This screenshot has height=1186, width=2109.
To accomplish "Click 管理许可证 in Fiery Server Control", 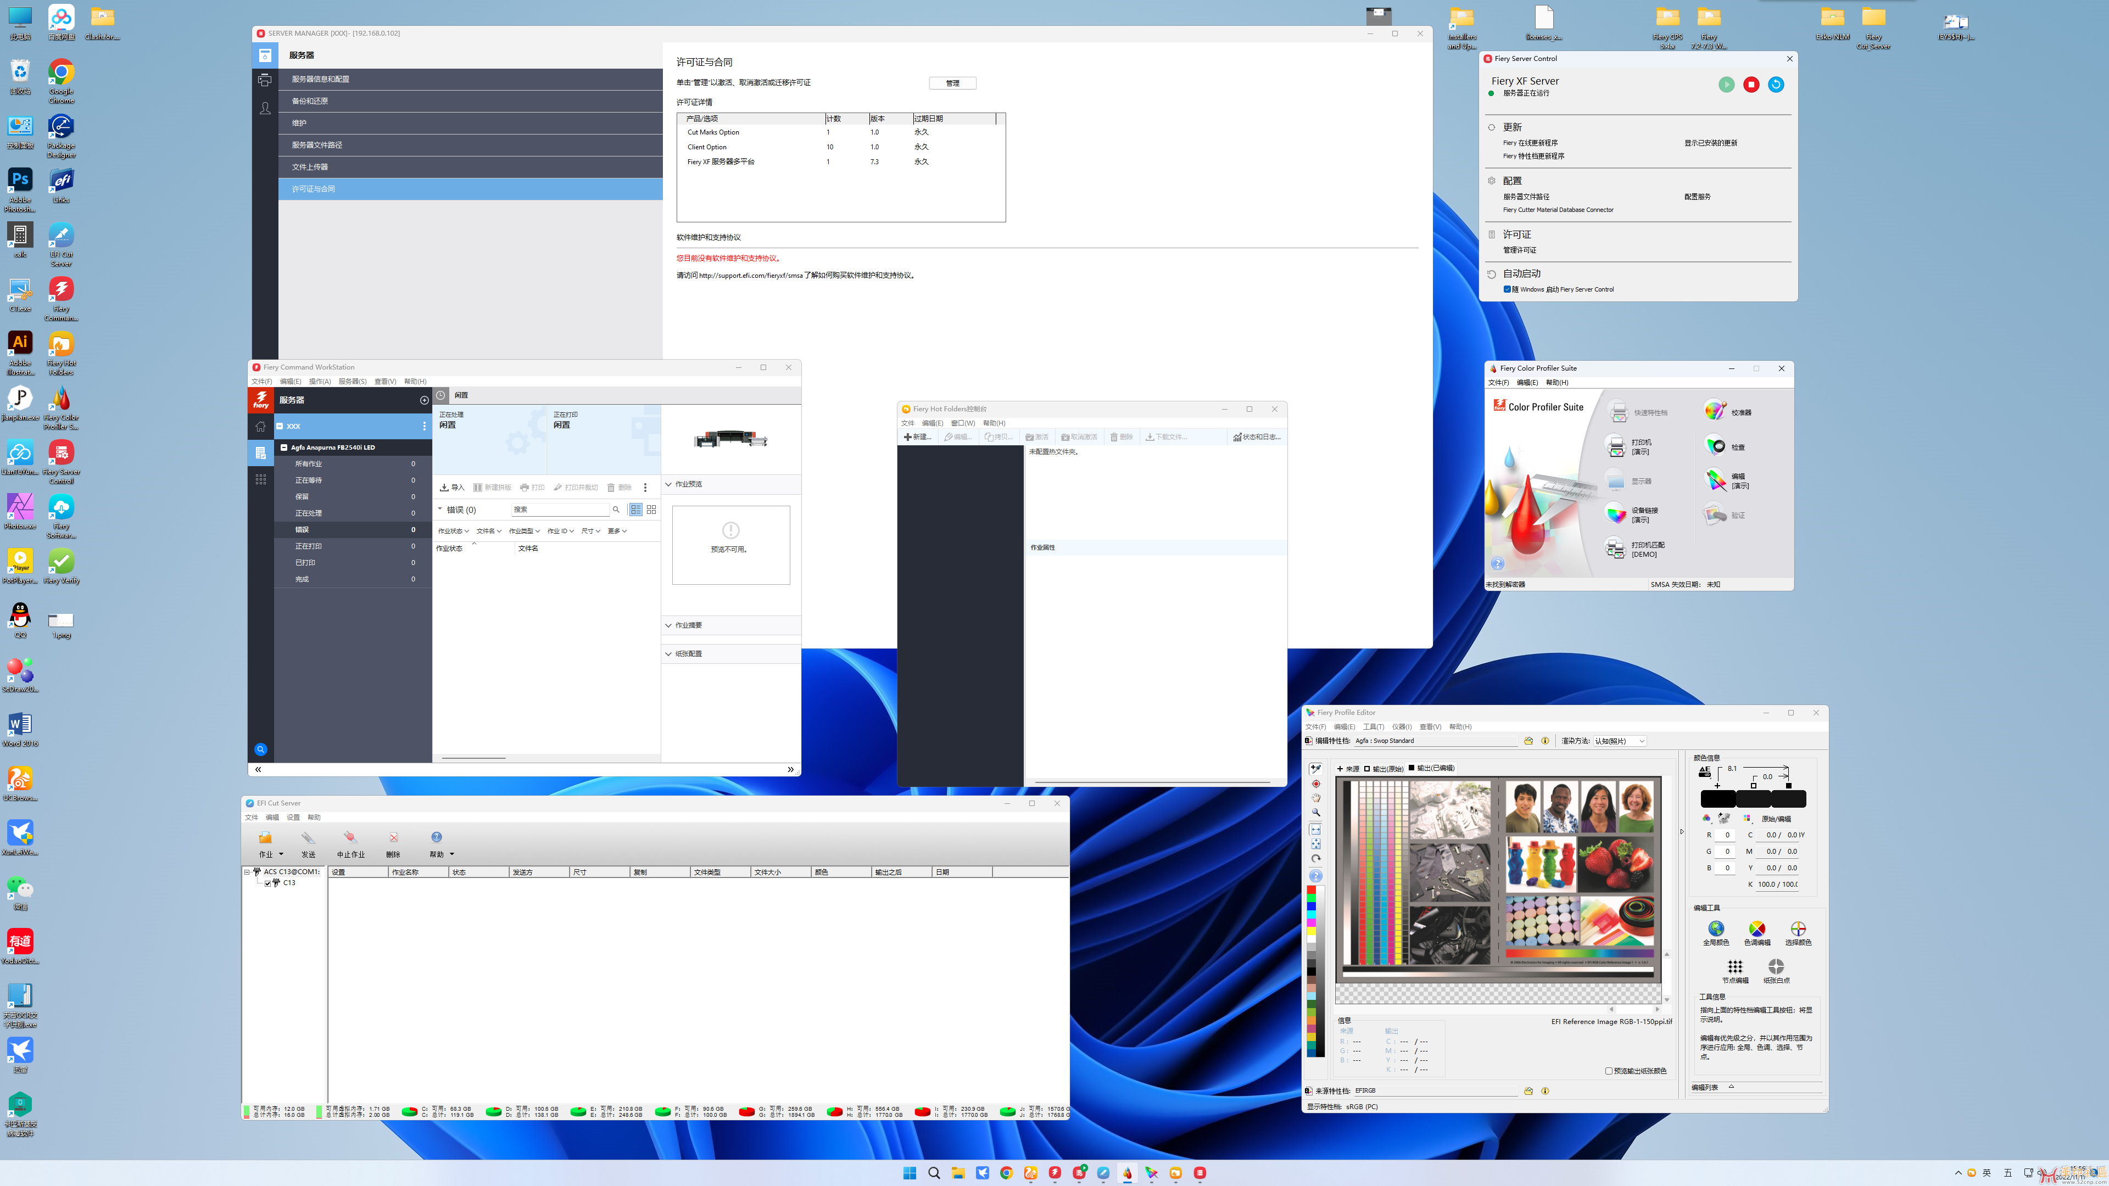I will [1520, 250].
